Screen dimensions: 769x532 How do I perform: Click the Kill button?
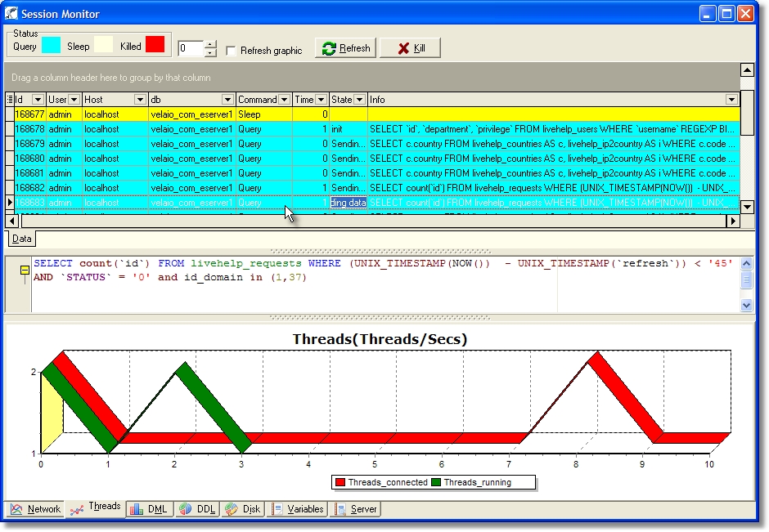411,48
